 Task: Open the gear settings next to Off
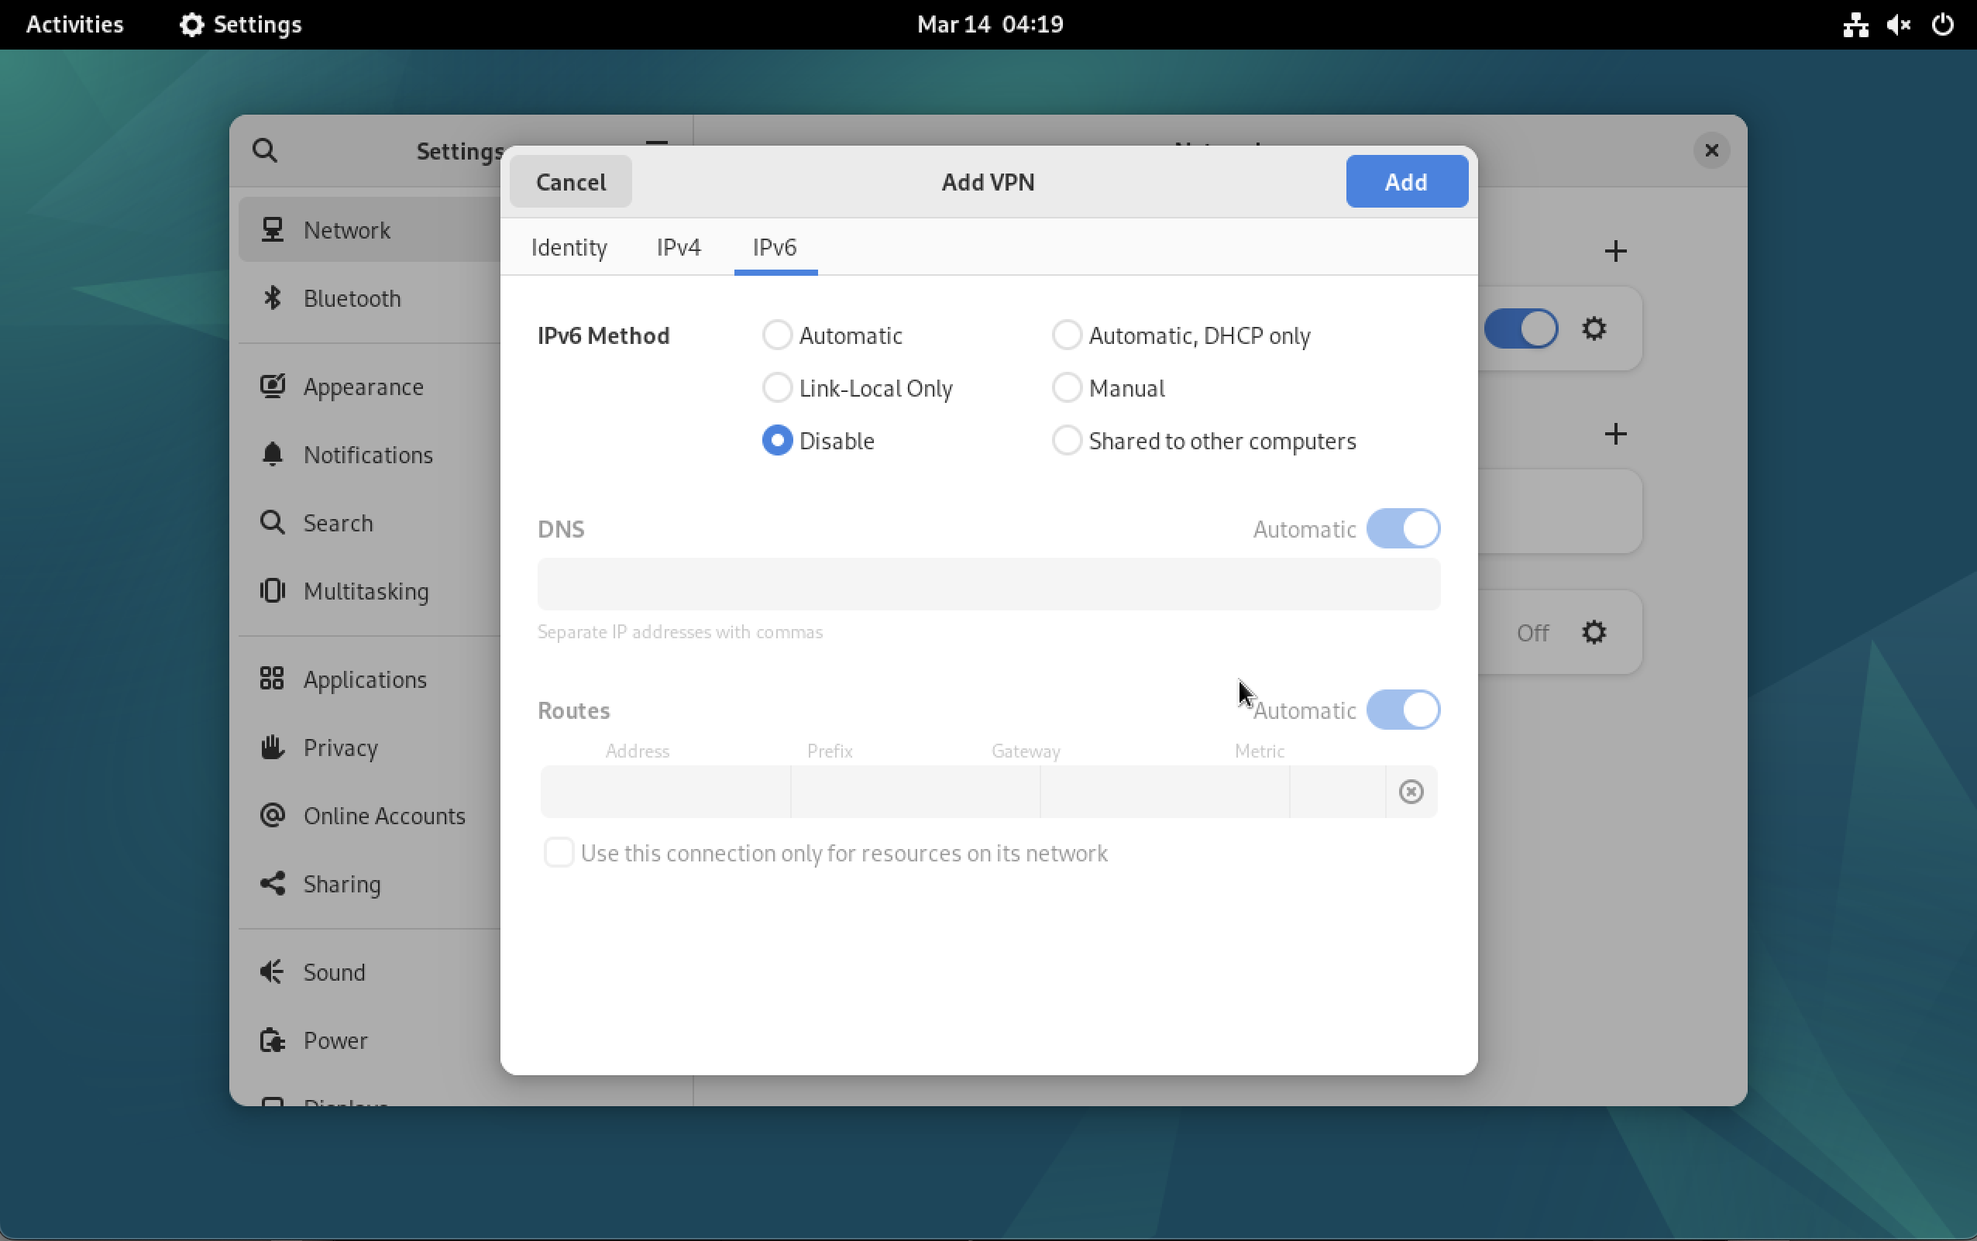coord(1594,633)
